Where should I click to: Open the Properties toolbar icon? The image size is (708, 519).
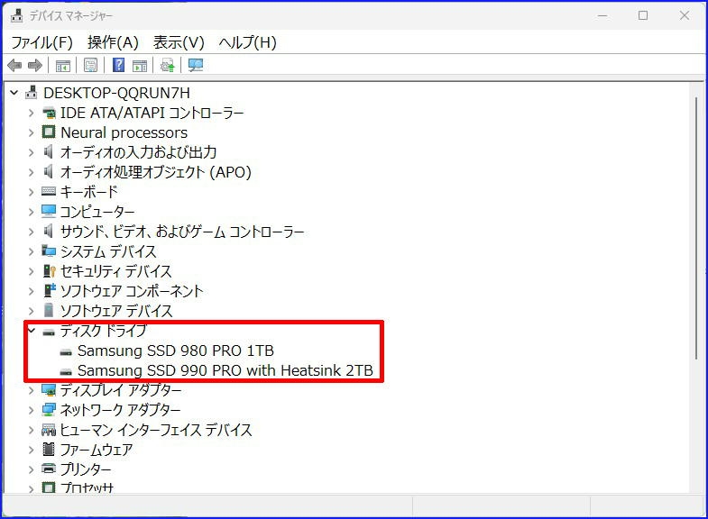tap(90, 66)
